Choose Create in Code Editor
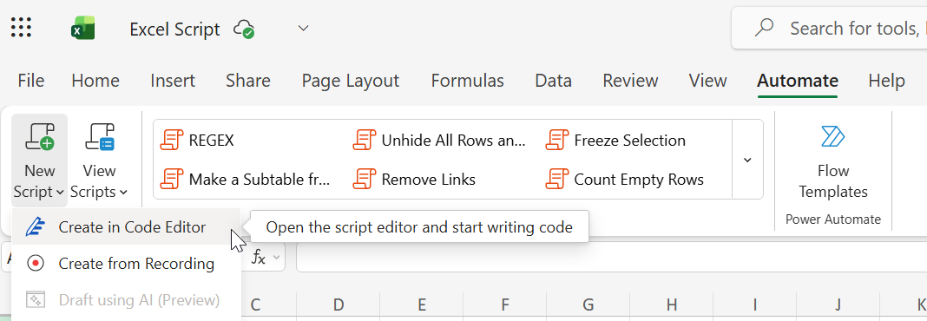Viewport: 927px width, 321px height. [126, 227]
